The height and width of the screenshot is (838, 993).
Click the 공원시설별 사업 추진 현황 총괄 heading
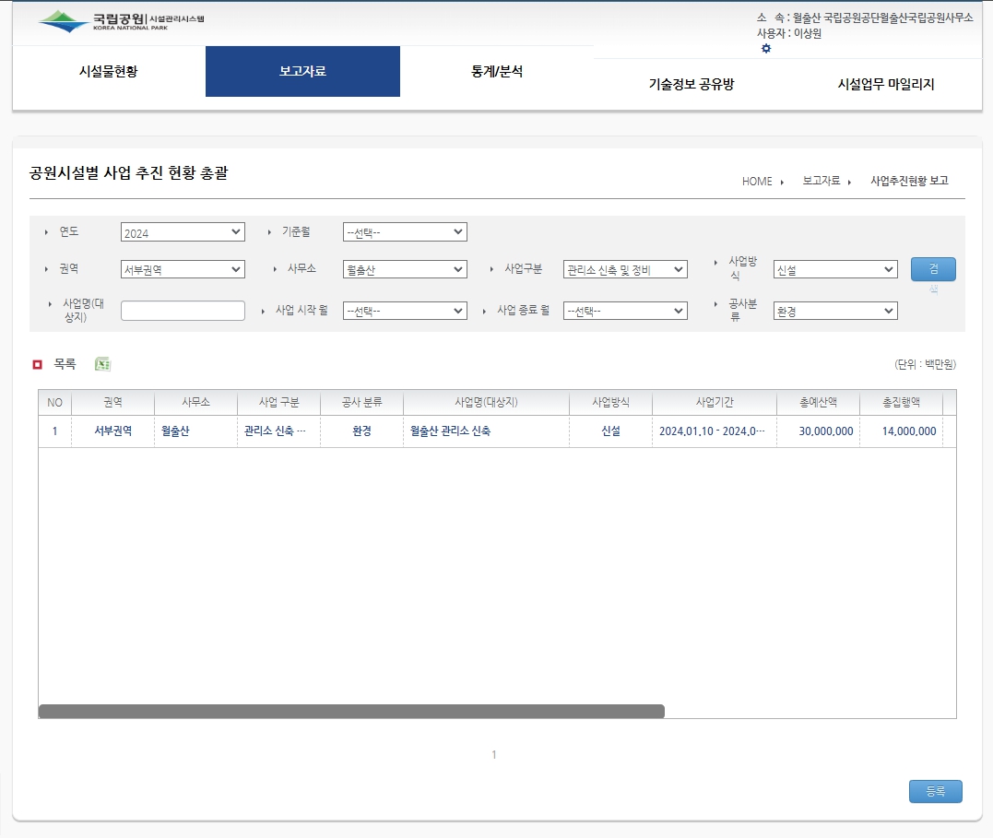pyautogui.click(x=128, y=173)
